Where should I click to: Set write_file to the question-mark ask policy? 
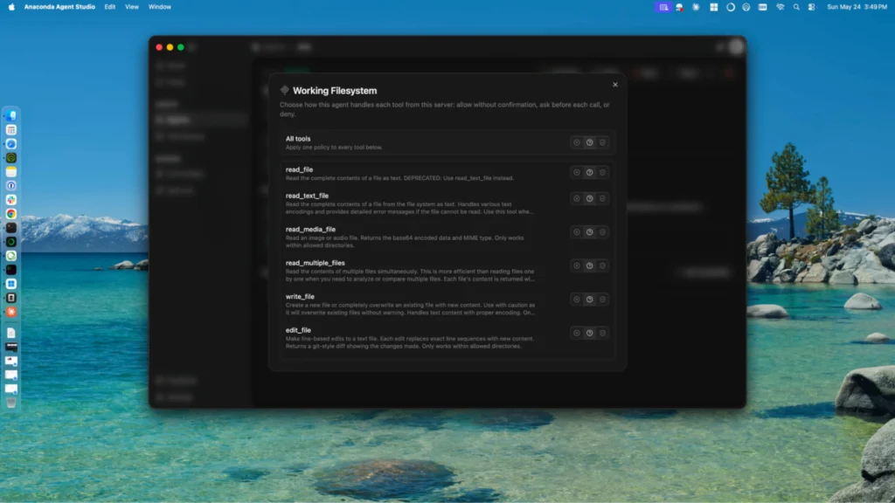click(590, 300)
